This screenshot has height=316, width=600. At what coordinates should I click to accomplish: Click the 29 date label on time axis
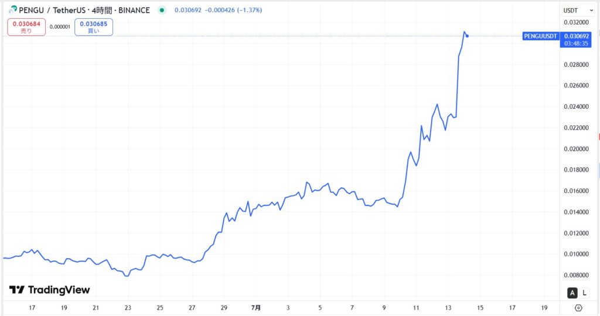tap(224, 308)
